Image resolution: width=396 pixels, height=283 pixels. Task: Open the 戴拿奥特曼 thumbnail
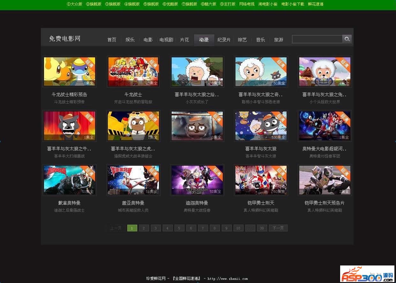70,180
